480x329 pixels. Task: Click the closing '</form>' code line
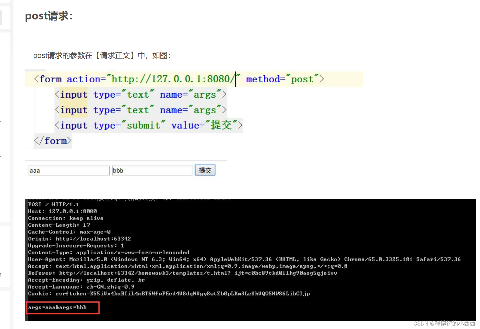pyautogui.click(x=53, y=141)
